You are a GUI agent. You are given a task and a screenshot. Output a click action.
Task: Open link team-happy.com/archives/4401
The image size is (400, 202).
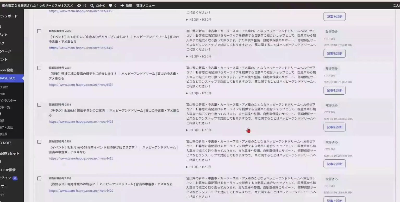[81, 121]
